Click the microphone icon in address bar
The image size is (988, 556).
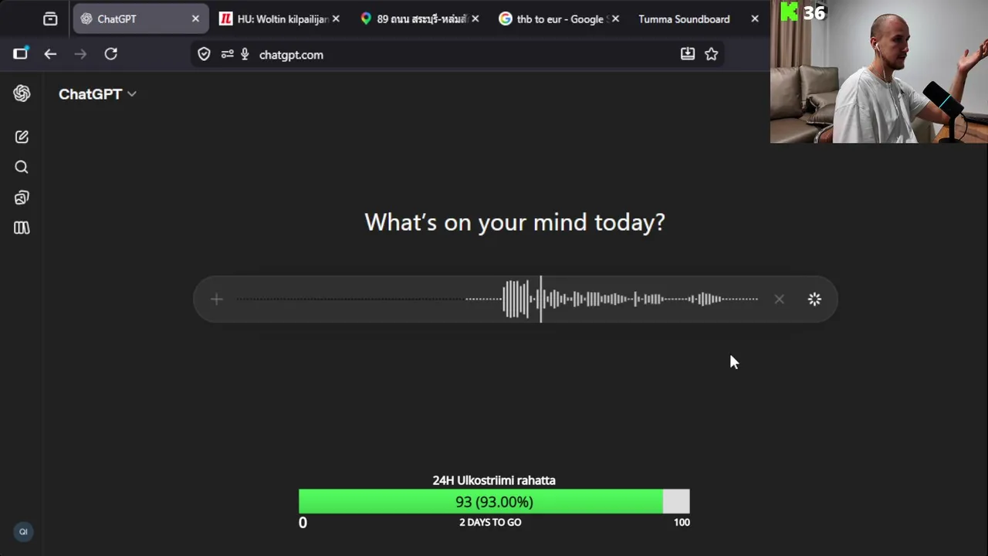click(x=245, y=54)
